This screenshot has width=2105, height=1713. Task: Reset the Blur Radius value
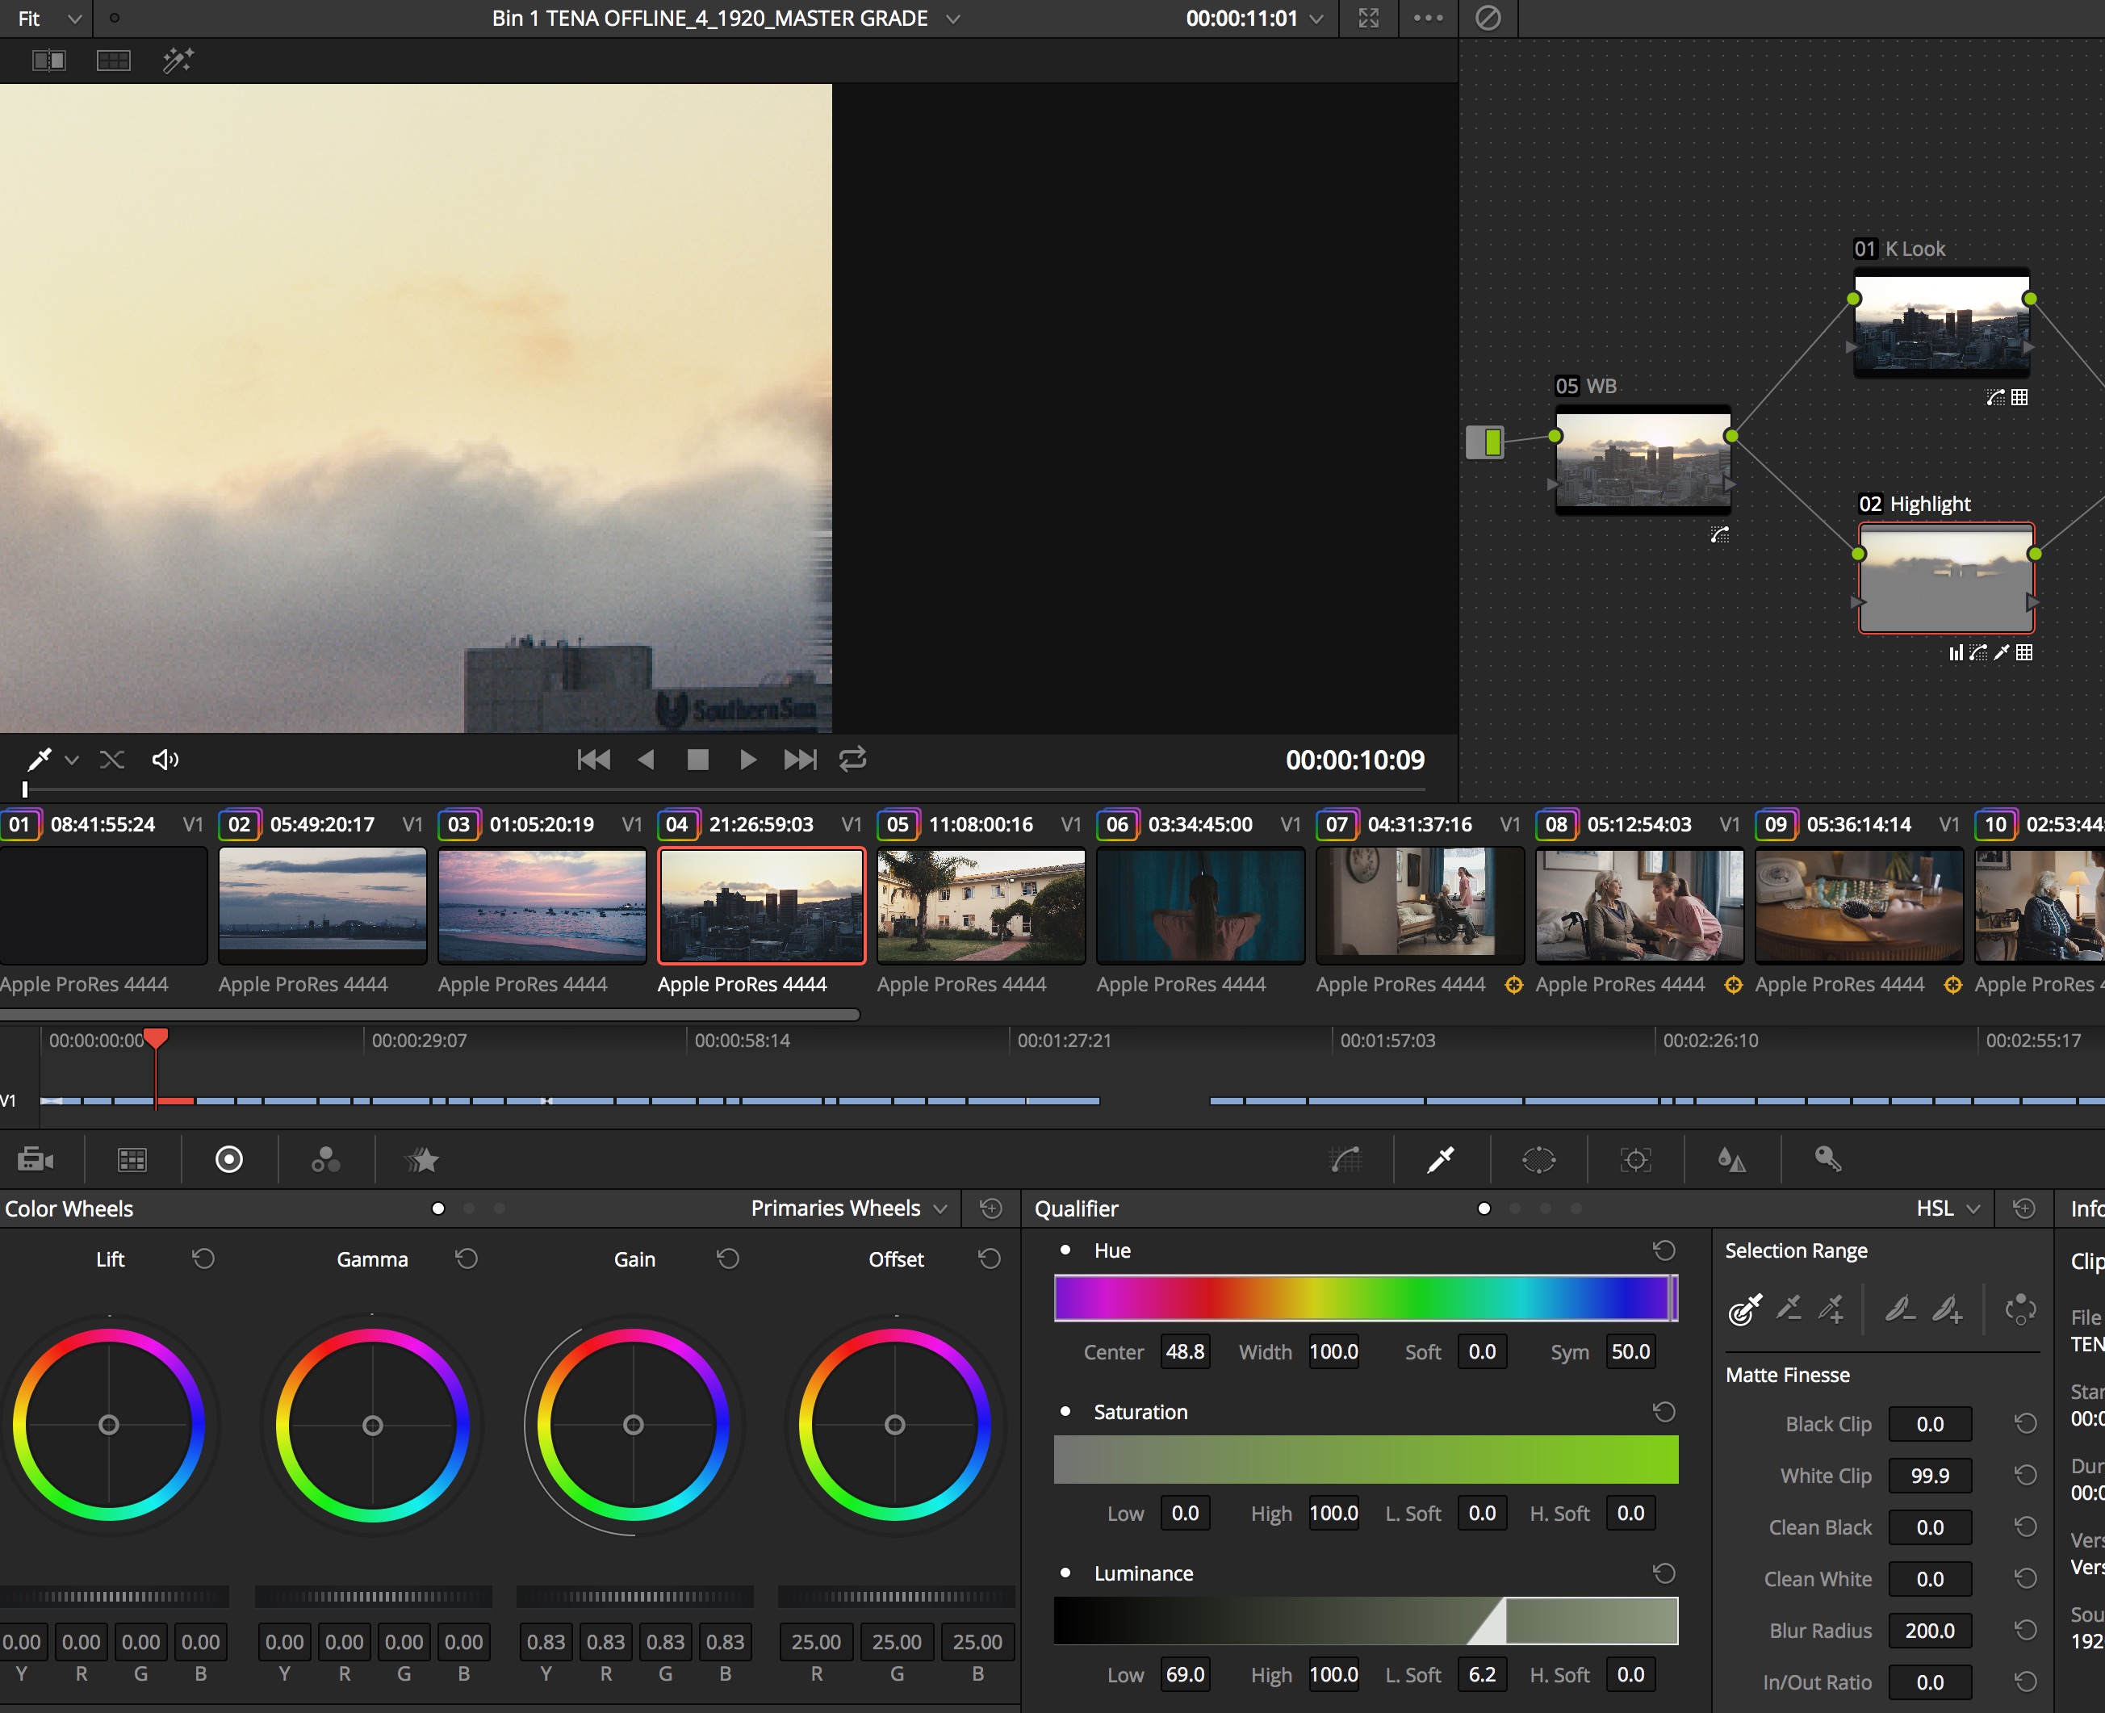click(x=2025, y=1630)
